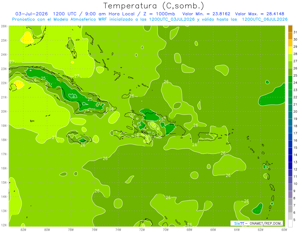The width and height of the screenshot is (302, 233).
Task: Click the '80W' longitude axis label
Action: (47, 229)
